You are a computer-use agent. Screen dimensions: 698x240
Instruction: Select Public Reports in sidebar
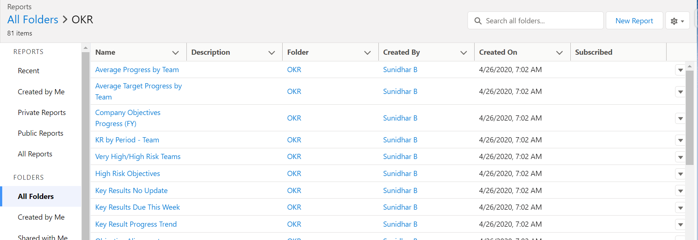coord(40,133)
